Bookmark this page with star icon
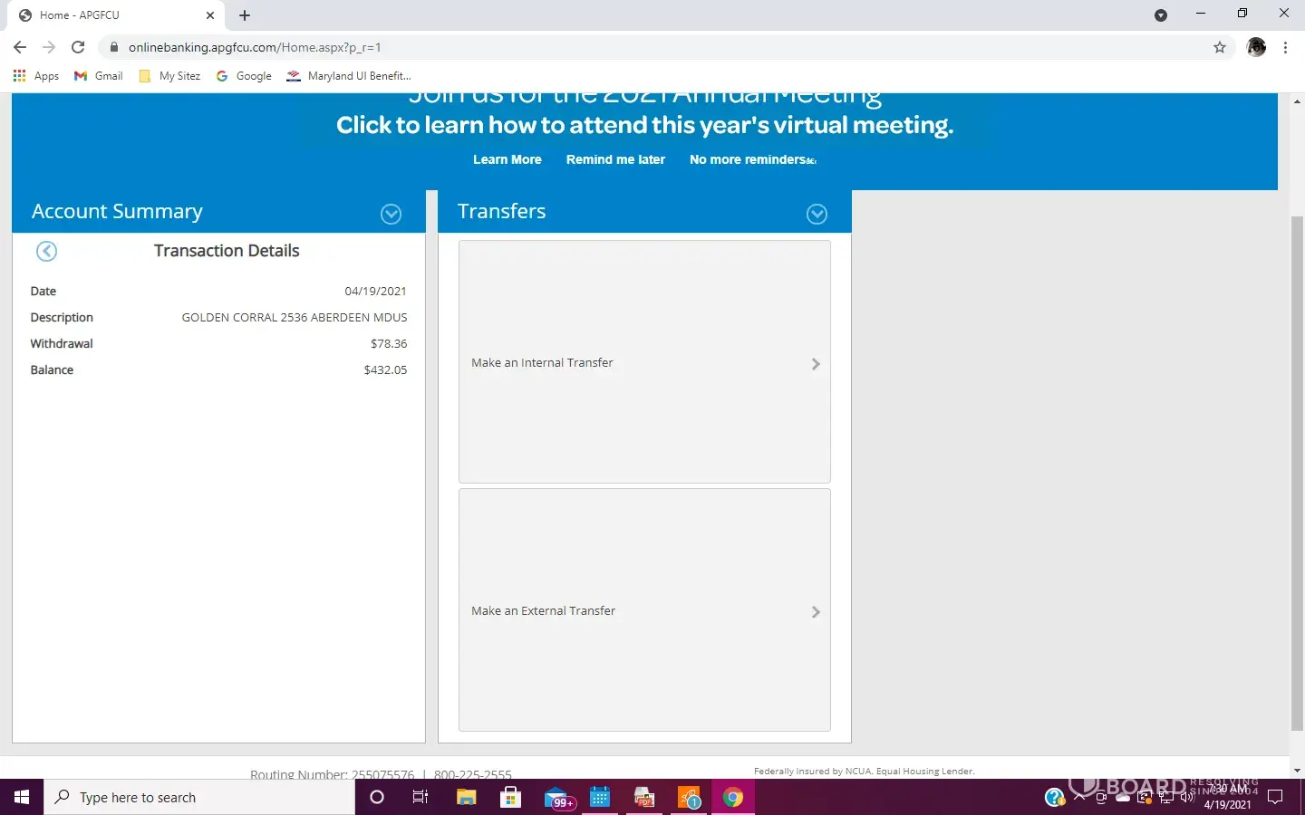 point(1220,47)
